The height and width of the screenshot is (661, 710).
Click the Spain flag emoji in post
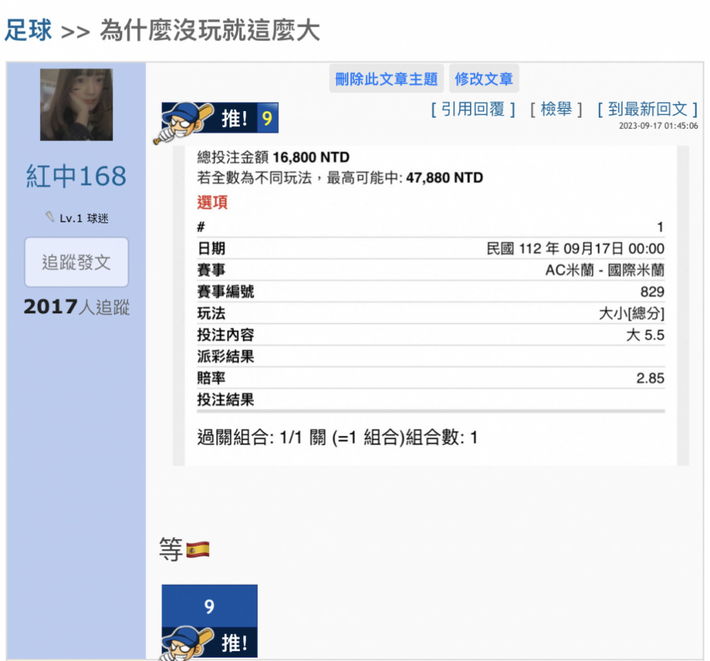click(x=198, y=550)
